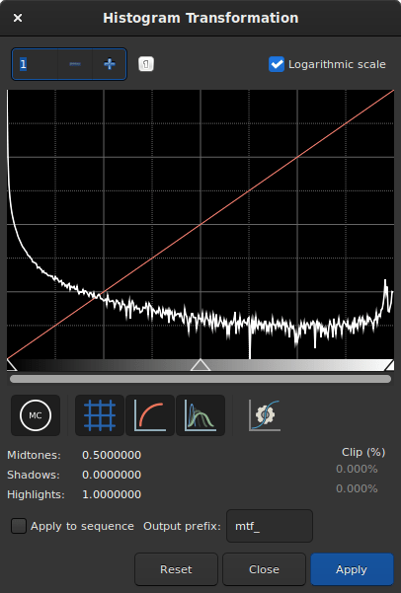Image resolution: width=401 pixels, height=593 pixels.
Task: Reset histogram zoom to one icon
Action: tap(146, 64)
